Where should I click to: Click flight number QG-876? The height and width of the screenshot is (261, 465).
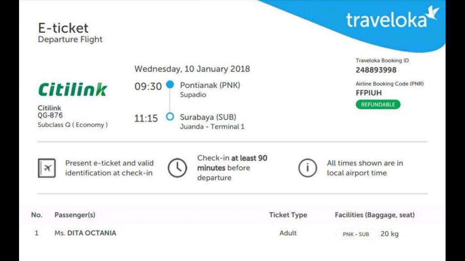[x=50, y=116]
